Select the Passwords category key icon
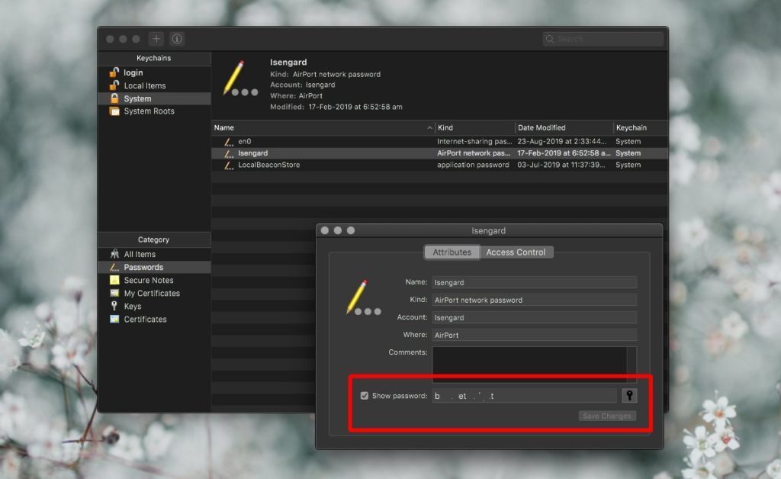 pyautogui.click(x=115, y=266)
